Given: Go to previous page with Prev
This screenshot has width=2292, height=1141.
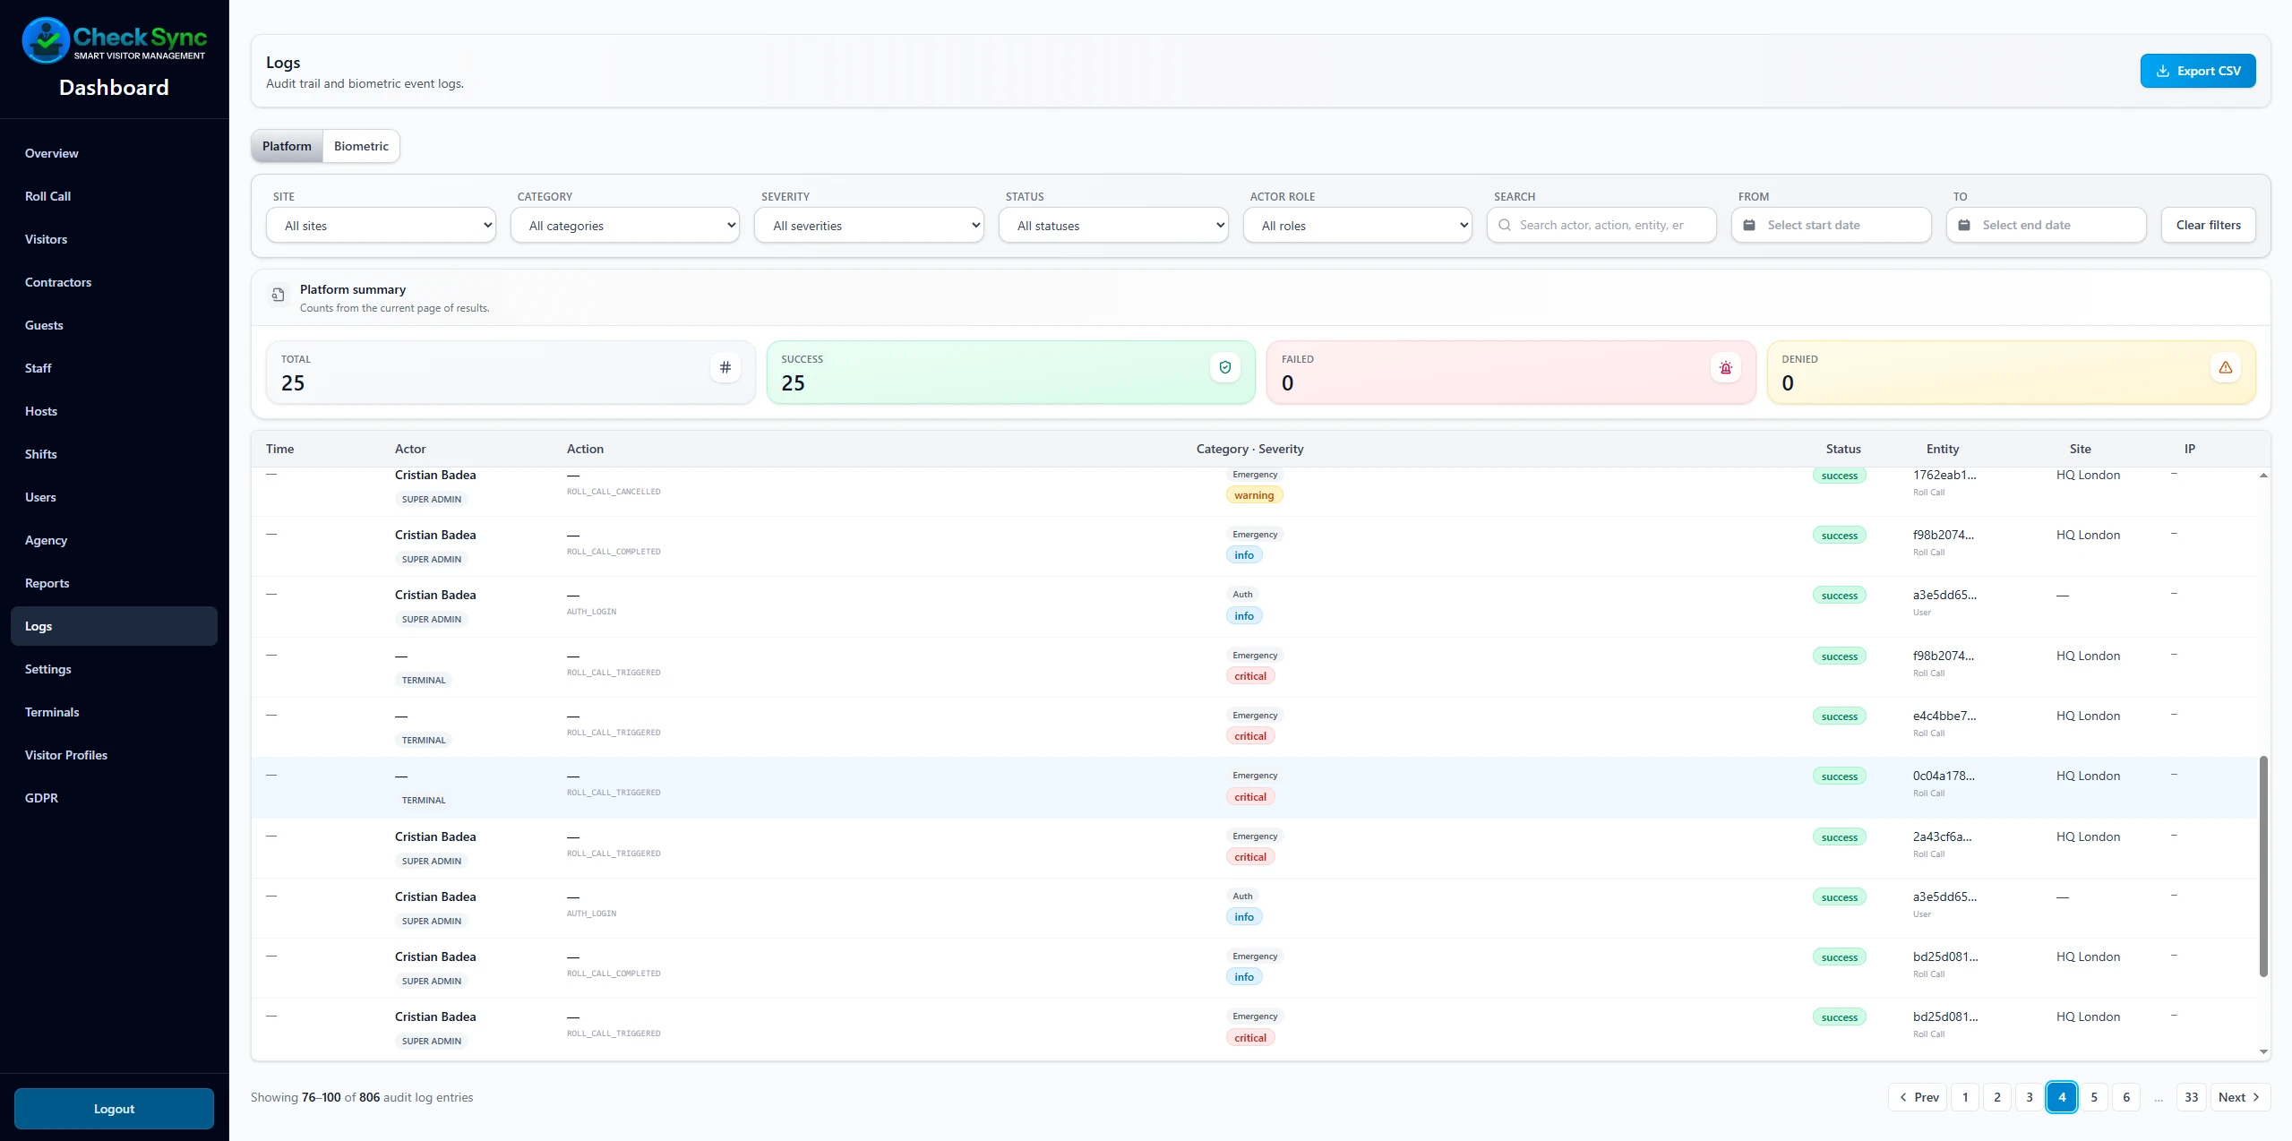Looking at the screenshot, I should [x=1918, y=1097].
